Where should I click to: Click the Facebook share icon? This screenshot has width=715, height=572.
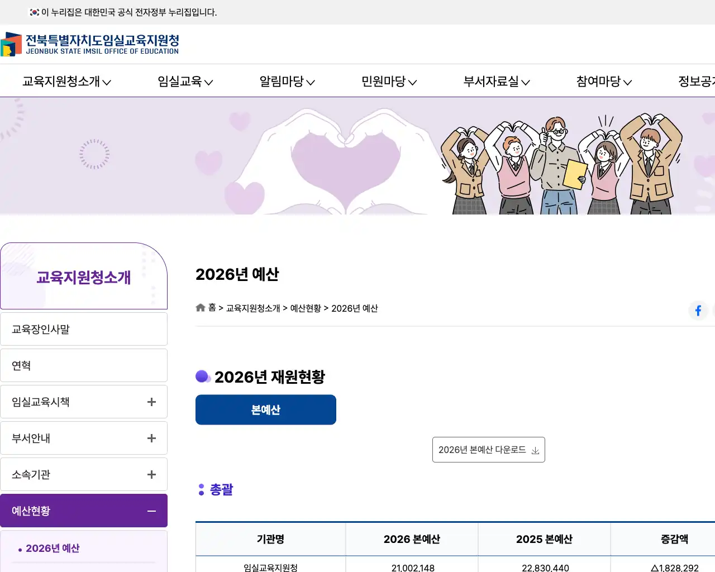(x=698, y=311)
